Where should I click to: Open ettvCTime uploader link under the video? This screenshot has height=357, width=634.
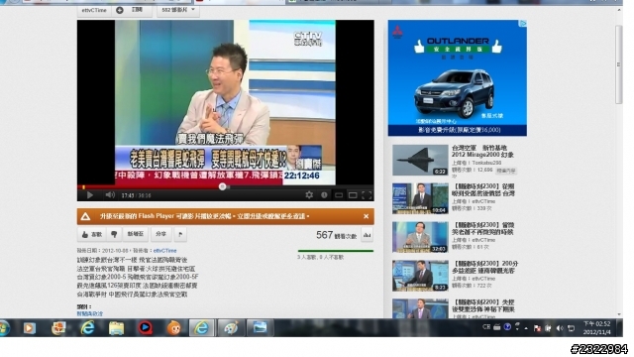[165, 251]
